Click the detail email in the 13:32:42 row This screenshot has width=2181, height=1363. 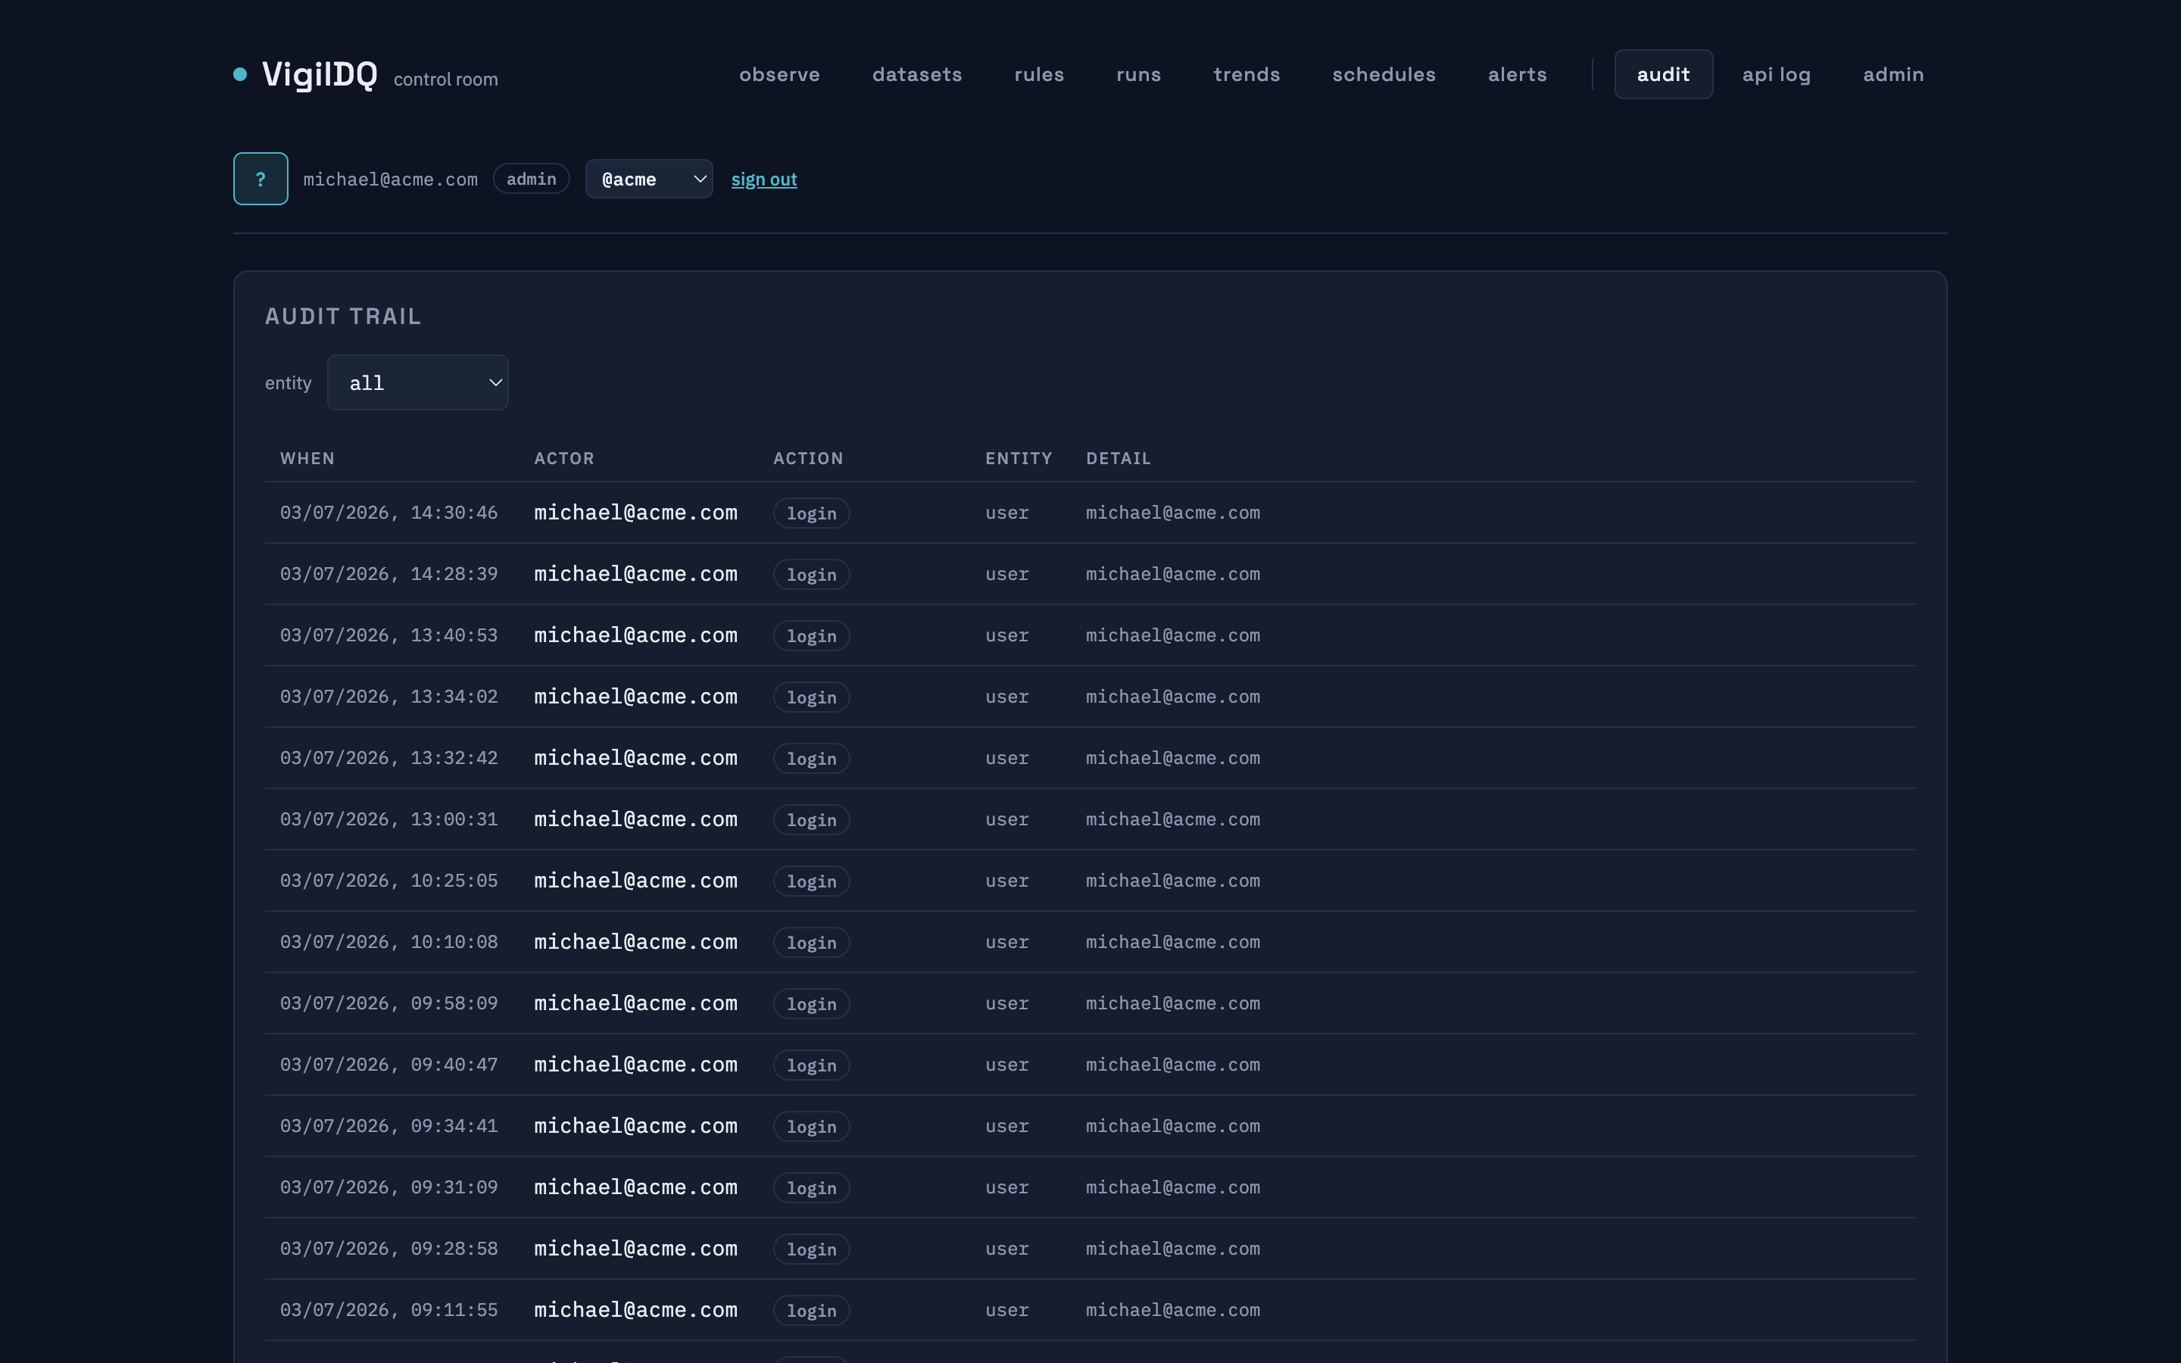coord(1172,758)
